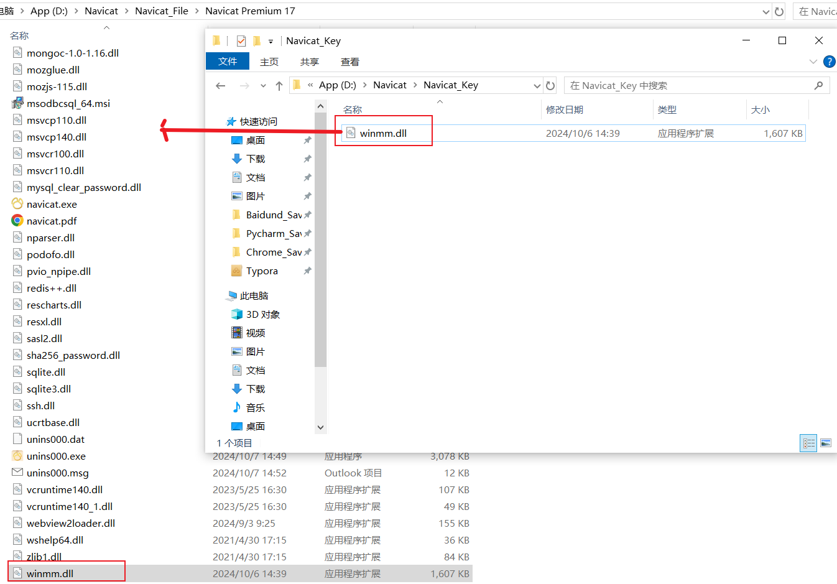Open pinned 下载 under 快速访问
Image resolution: width=837 pixels, height=584 pixels.
point(256,159)
